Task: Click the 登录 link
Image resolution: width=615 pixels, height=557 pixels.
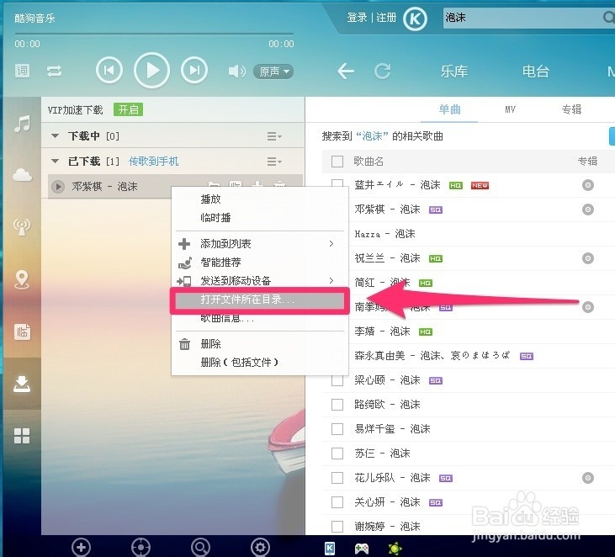Action: coord(357,18)
